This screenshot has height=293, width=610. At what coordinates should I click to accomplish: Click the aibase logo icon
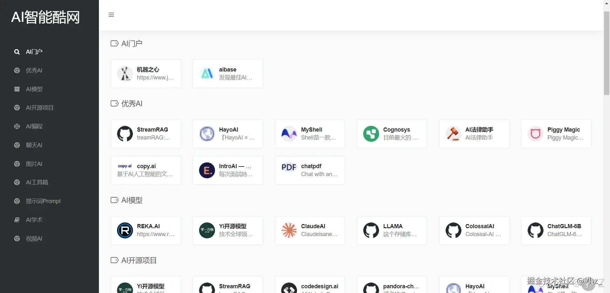pos(207,74)
